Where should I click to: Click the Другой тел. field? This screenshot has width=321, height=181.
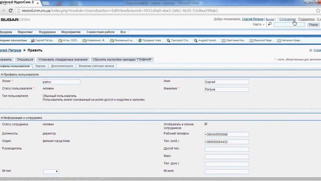pyautogui.click(x=227, y=149)
